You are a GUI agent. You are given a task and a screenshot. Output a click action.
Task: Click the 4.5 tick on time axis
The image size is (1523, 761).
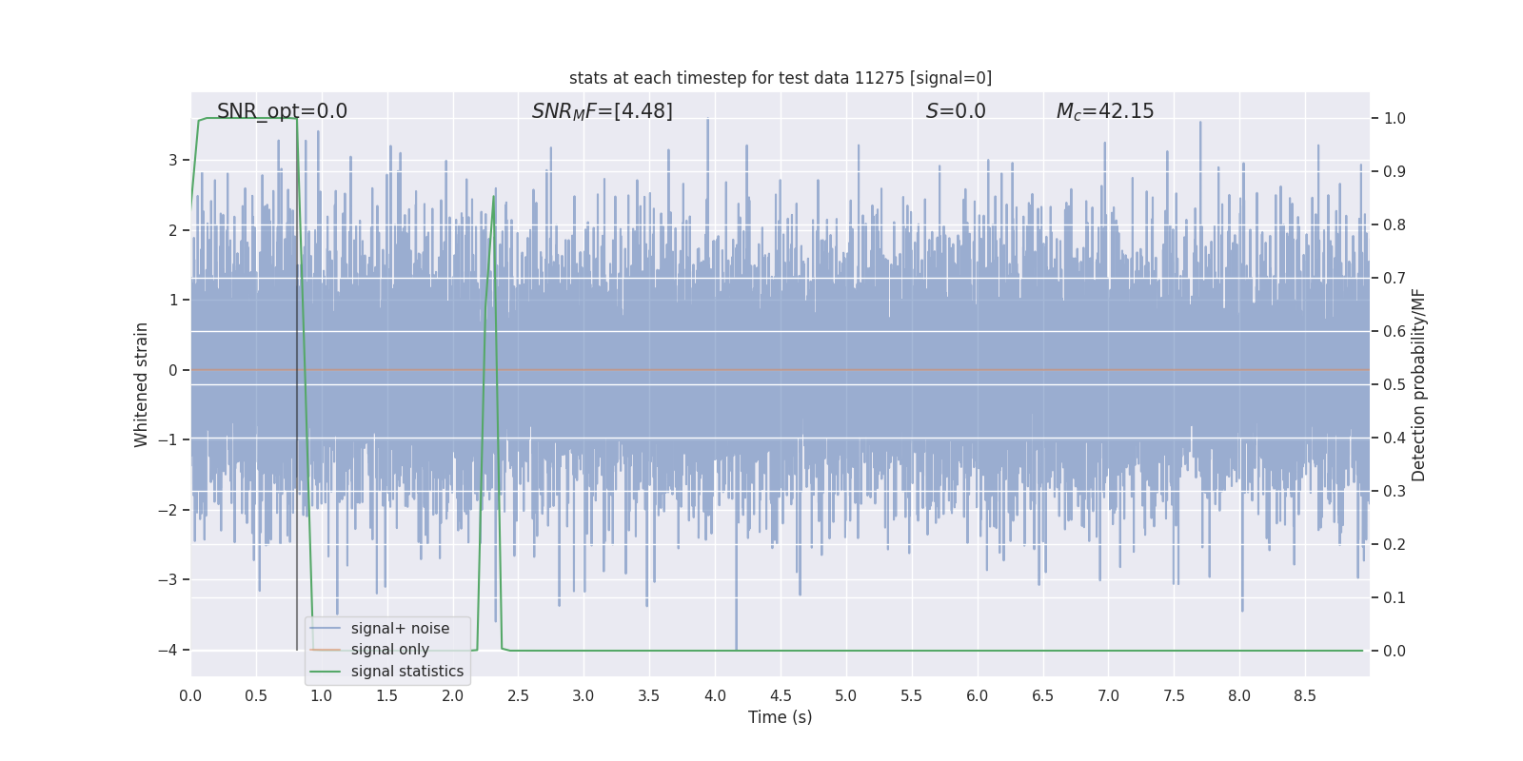coord(781,696)
